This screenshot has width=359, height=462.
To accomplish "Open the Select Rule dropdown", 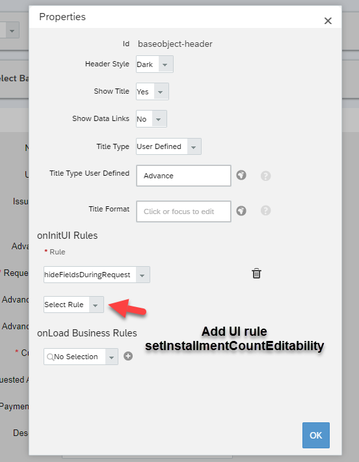I will tap(73, 305).
